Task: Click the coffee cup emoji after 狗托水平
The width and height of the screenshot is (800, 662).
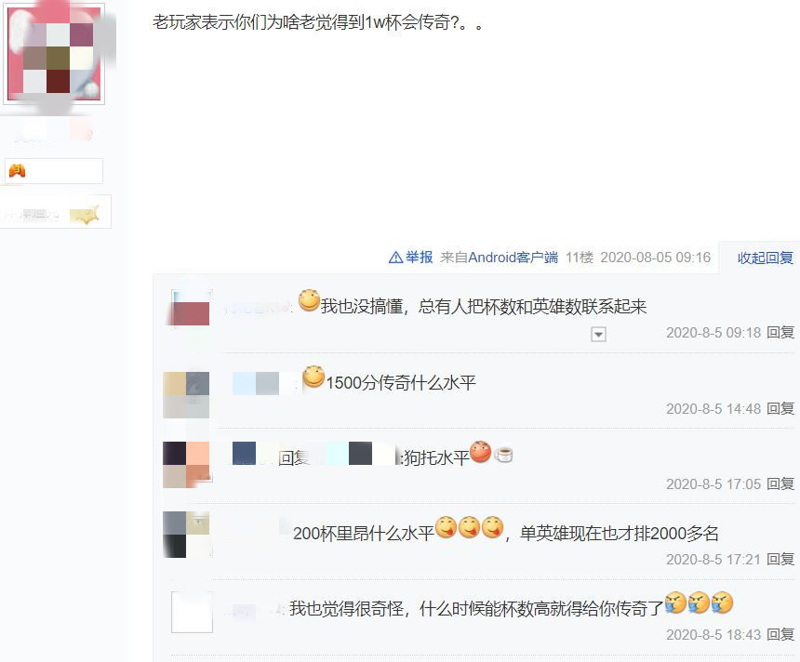Action: pos(503,454)
